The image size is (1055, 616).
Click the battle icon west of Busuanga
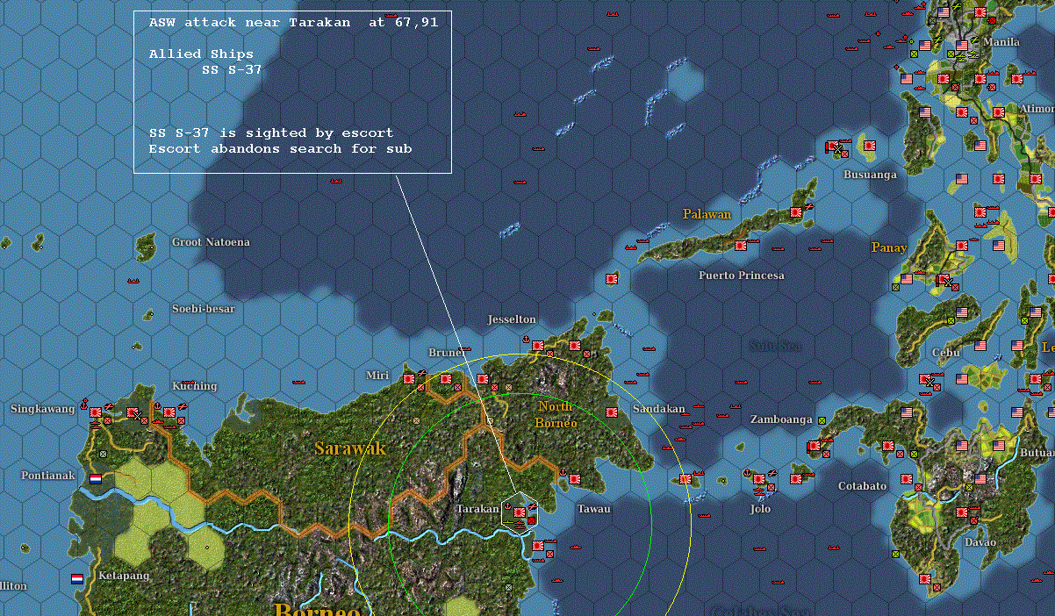837,148
